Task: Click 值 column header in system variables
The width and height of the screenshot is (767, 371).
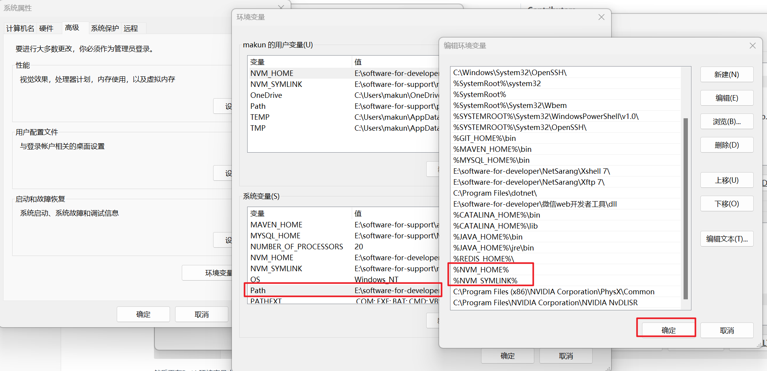Action: (x=396, y=213)
